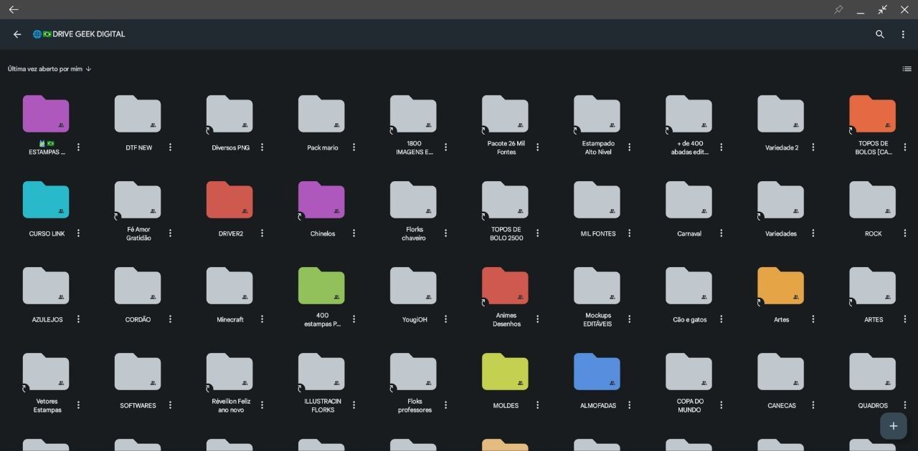
Task: Open the orange TOPOS DE BOLOS folder
Action: [x=872, y=115]
